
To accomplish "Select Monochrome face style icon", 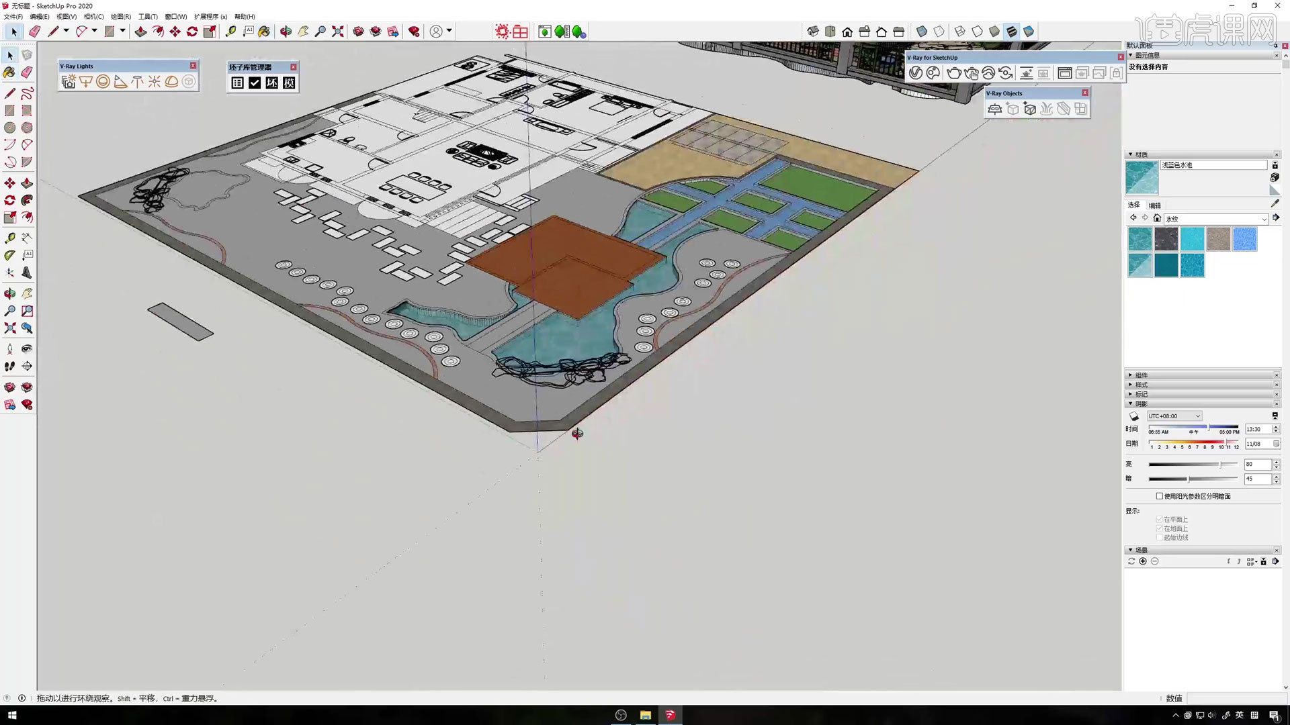I will [x=1029, y=32].
